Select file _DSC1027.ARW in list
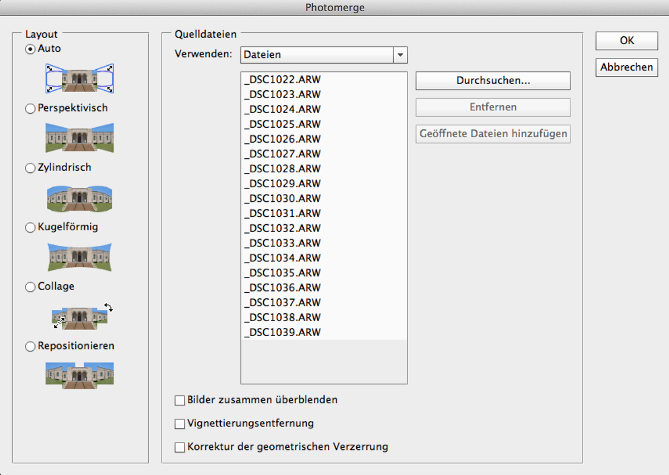This screenshot has width=669, height=475. (x=324, y=154)
